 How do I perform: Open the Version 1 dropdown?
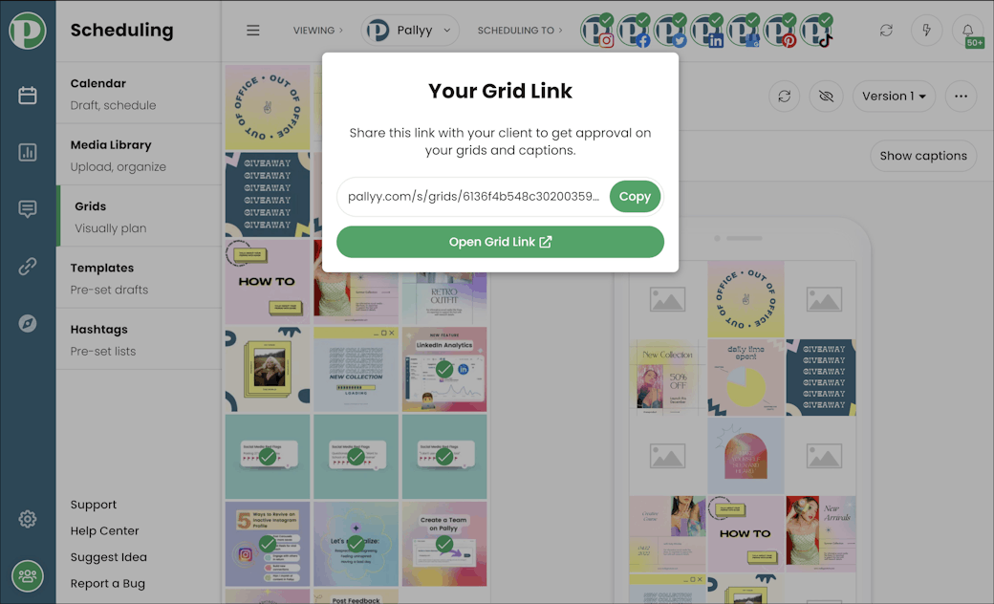894,97
